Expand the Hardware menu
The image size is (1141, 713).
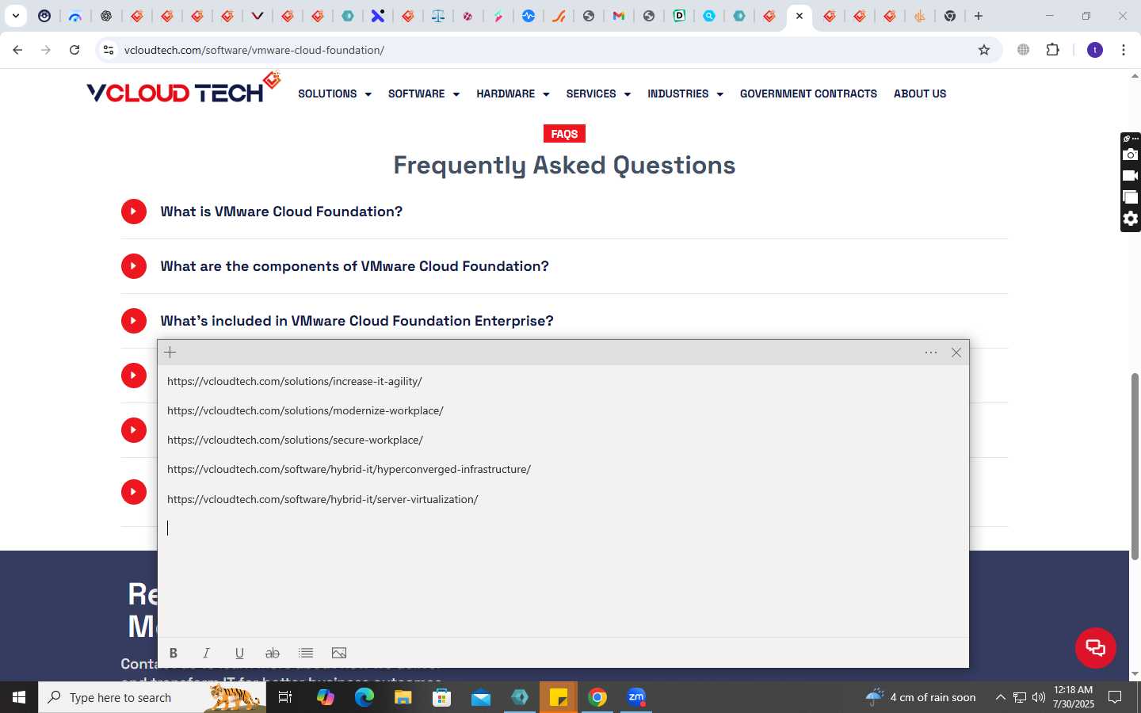513,93
